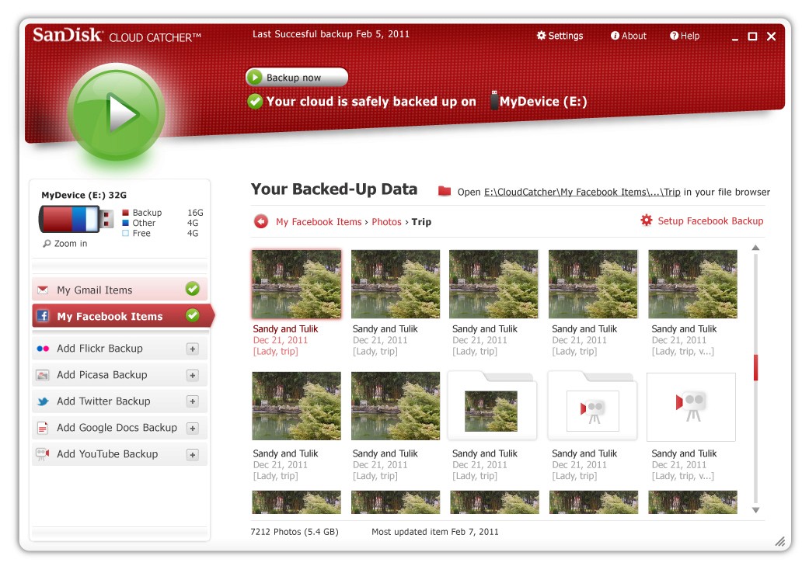Click Add Picasa Backup row
Image resolution: width=802 pixels, height=573 pixels.
[x=120, y=375]
